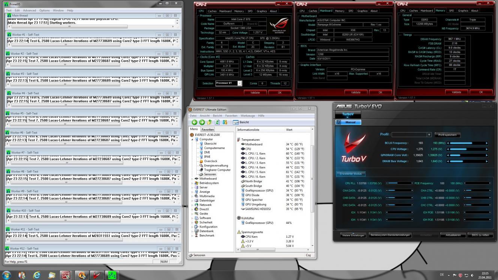Open EVEREST taskbar icon
The width and height of the screenshot is (498, 280).
(82, 275)
